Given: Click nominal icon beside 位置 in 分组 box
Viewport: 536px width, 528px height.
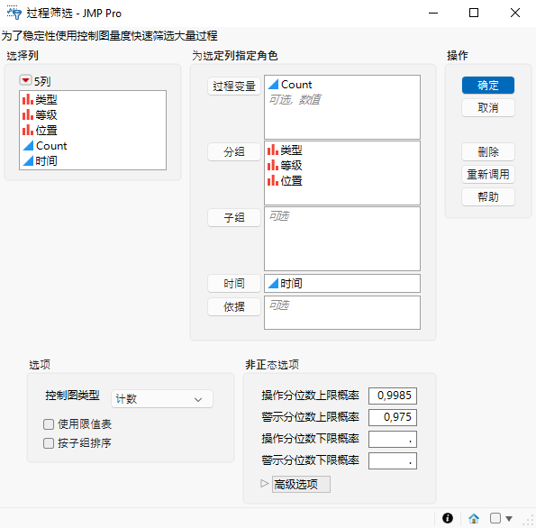Looking at the screenshot, I should pos(272,180).
